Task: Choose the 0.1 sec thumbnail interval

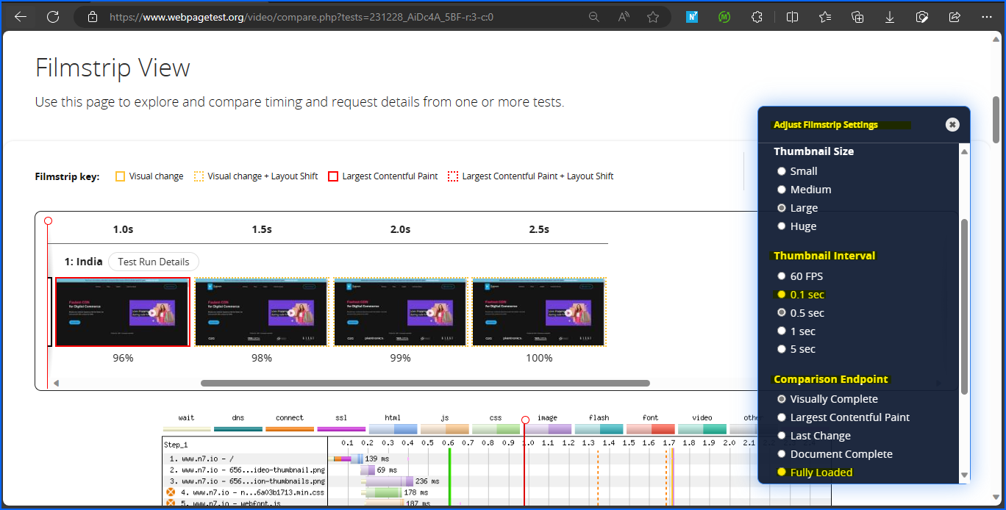Action: tap(782, 295)
